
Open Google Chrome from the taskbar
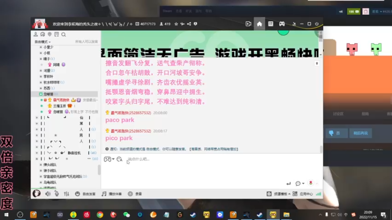[x=100, y=215]
